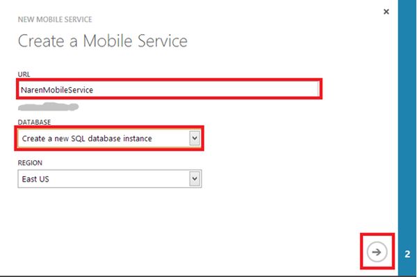Click the next arrow button

point(377,252)
